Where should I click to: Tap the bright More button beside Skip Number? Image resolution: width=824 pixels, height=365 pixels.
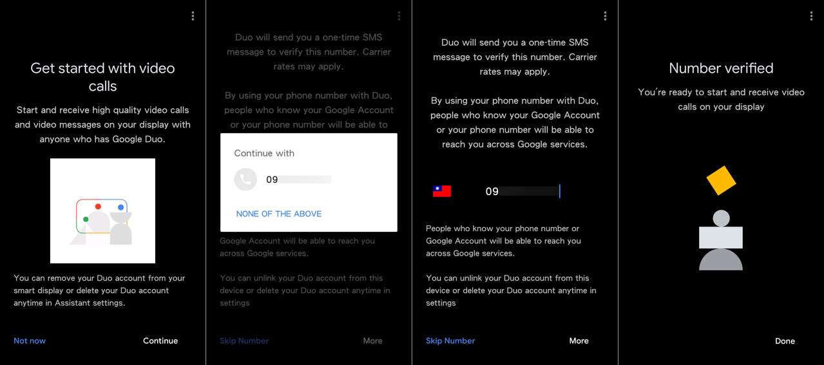[x=579, y=341]
